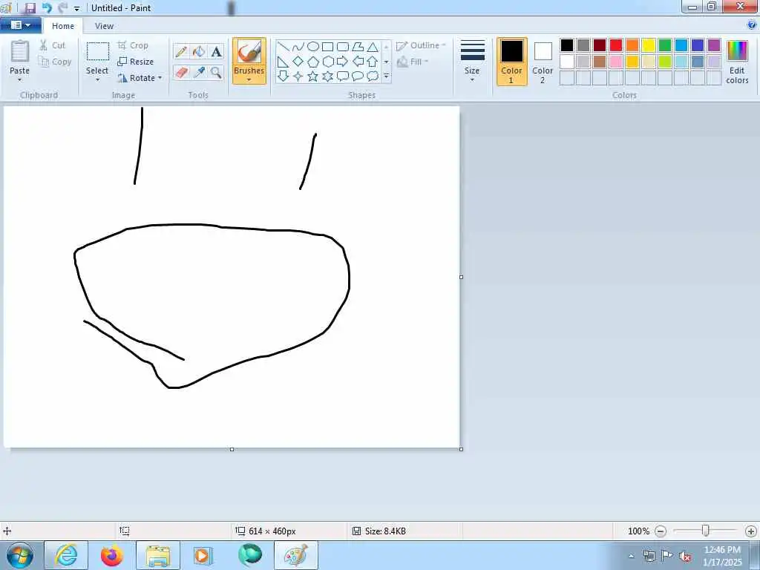This screenshot has width=760, height=570.
Task: Choose the Curve shape
Action: [x=298, y=47]
